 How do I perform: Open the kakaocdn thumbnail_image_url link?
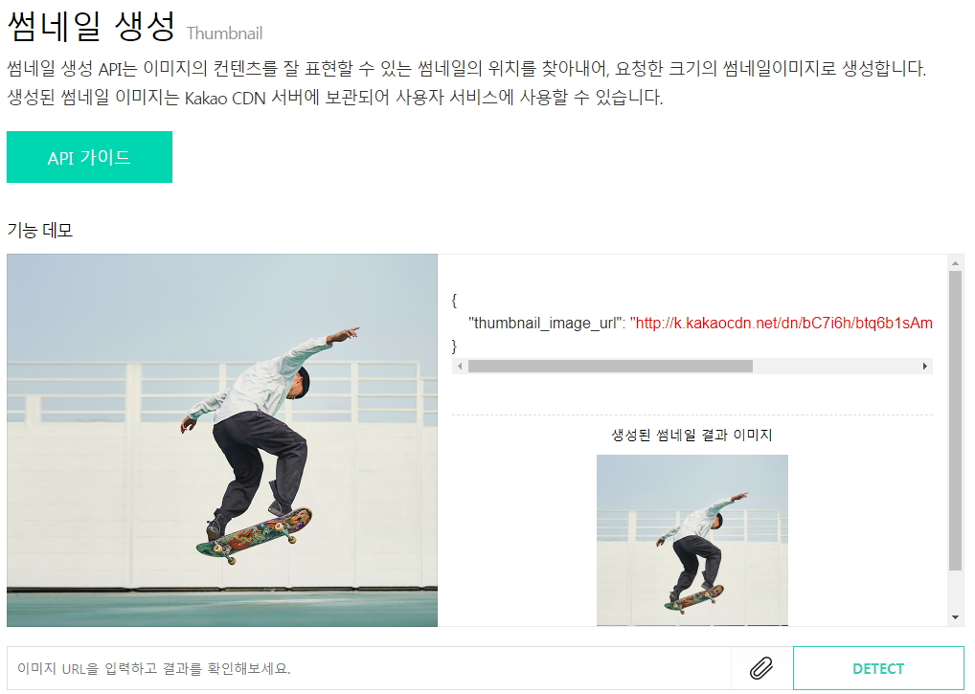tap(781, 324)
